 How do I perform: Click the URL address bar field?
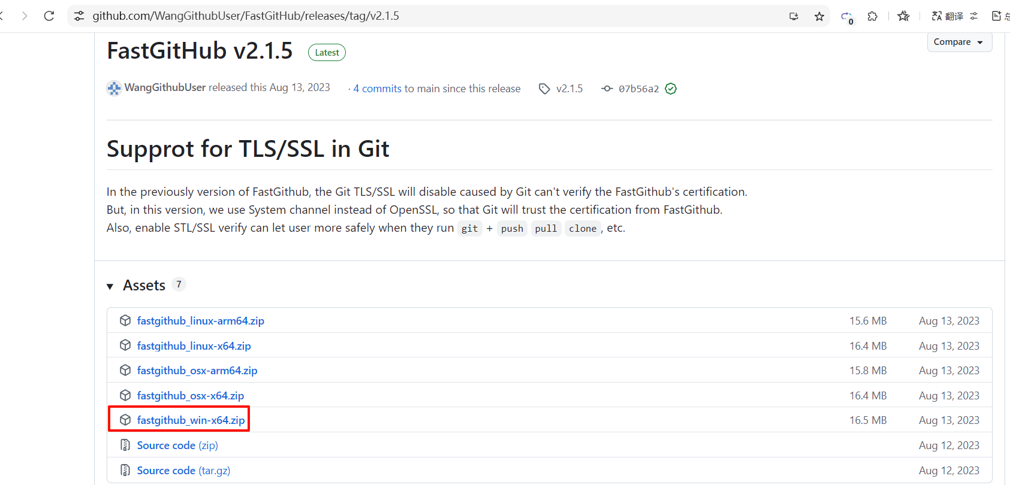pyautogui.click(x=420, y=16)
